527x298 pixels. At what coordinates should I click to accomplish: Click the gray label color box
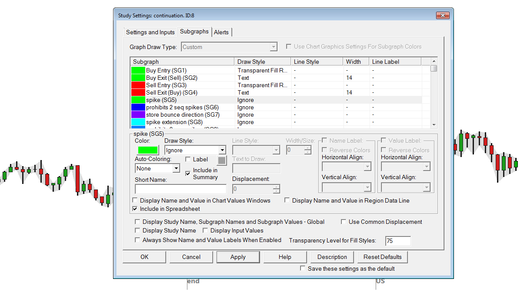click(222, 160)
